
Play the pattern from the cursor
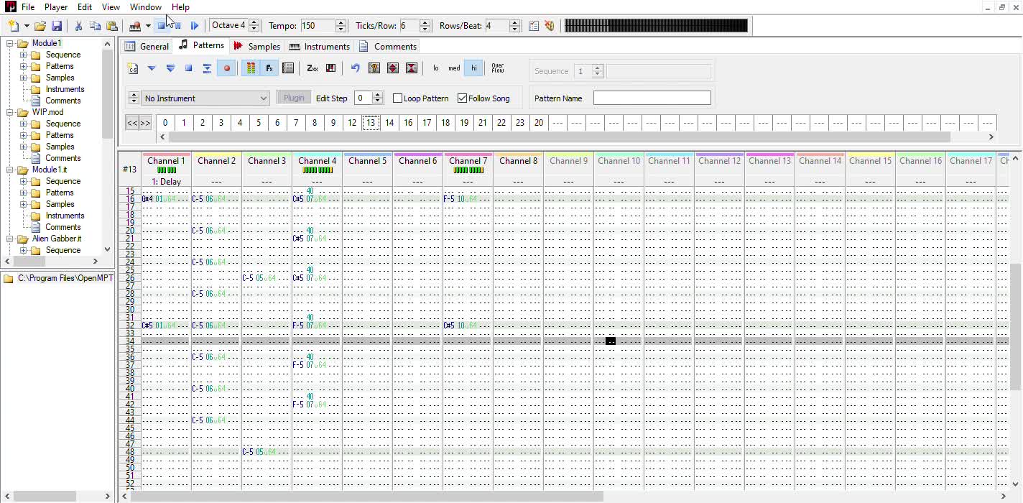(152, 68)
